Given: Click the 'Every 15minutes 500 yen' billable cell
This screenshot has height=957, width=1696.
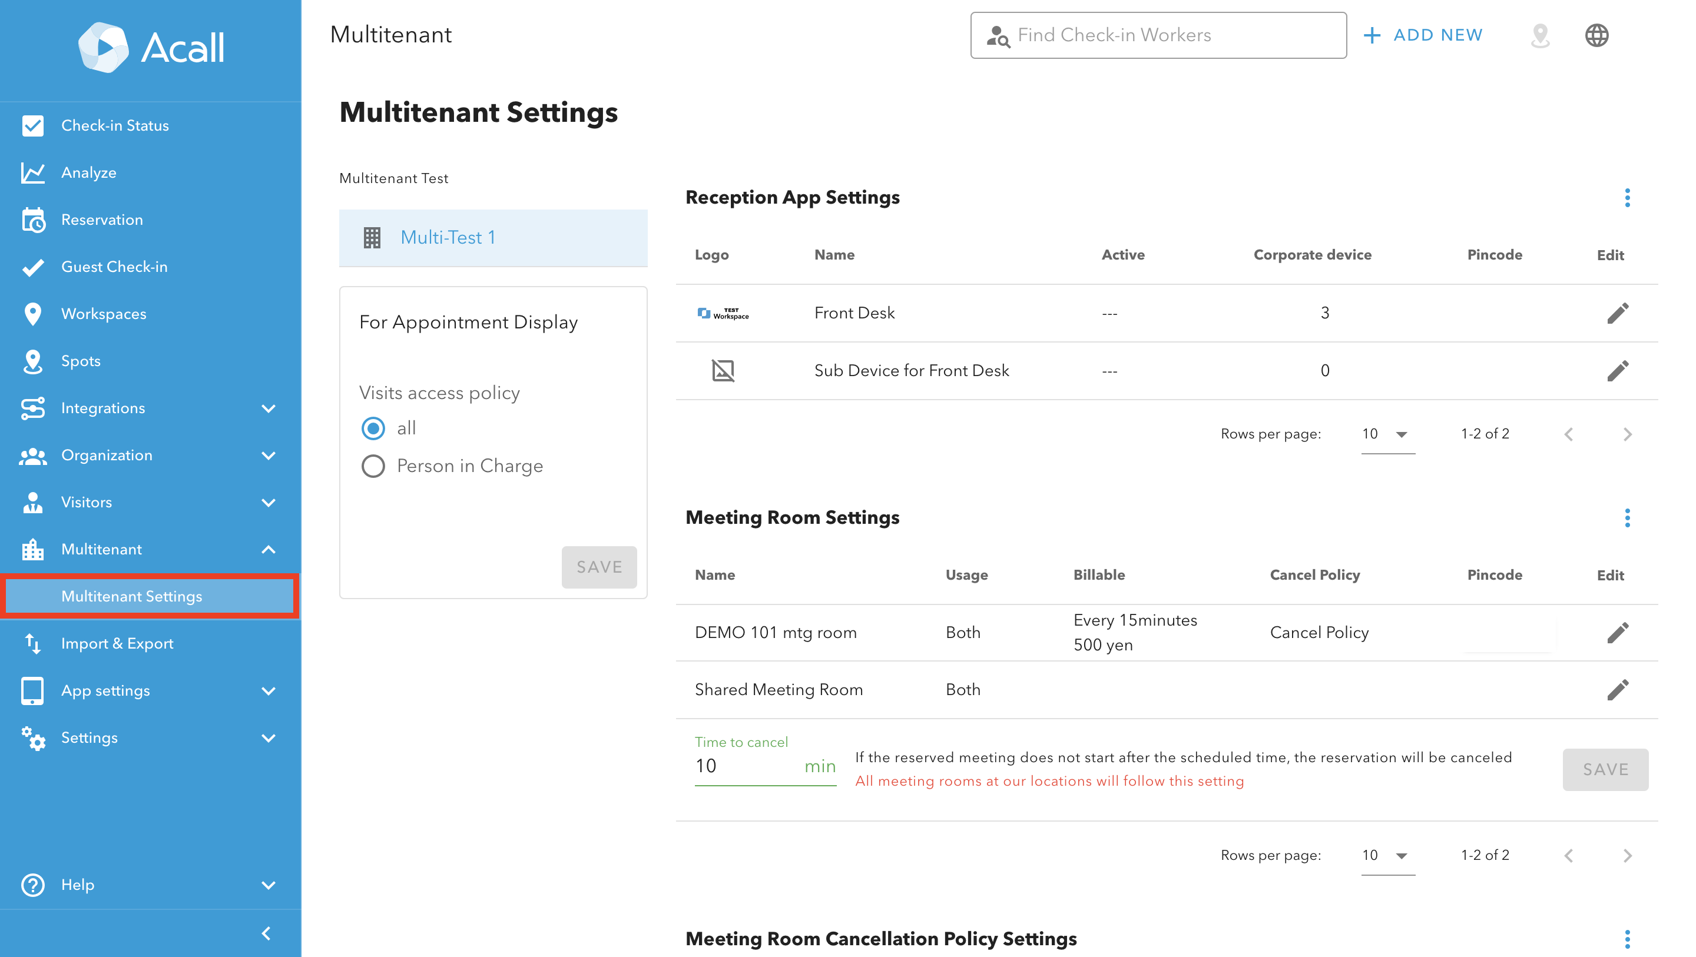Looking at the screenshot, I should (1135, 633).
